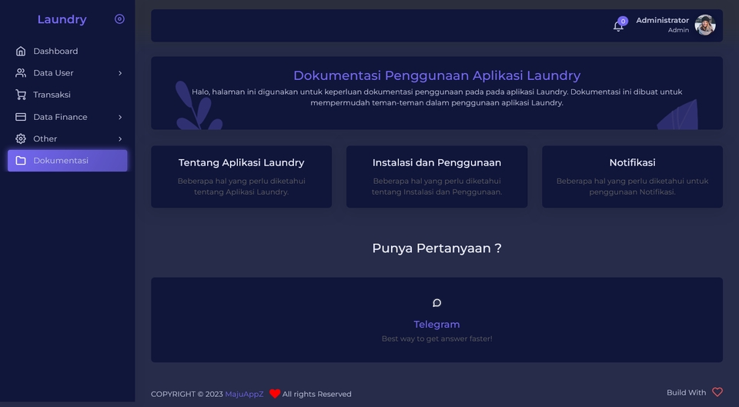Open the Transaksi menu item

[68, 95]
